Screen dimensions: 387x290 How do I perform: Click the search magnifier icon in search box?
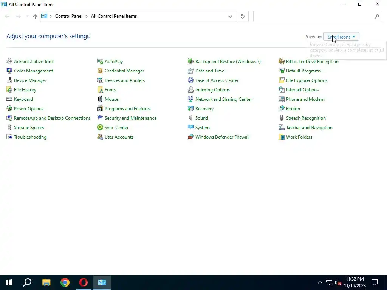point(377,16)
